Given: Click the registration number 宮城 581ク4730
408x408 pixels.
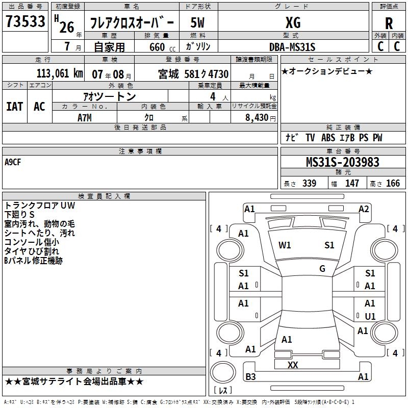Looking at the screenshot, I should (193, 74).
